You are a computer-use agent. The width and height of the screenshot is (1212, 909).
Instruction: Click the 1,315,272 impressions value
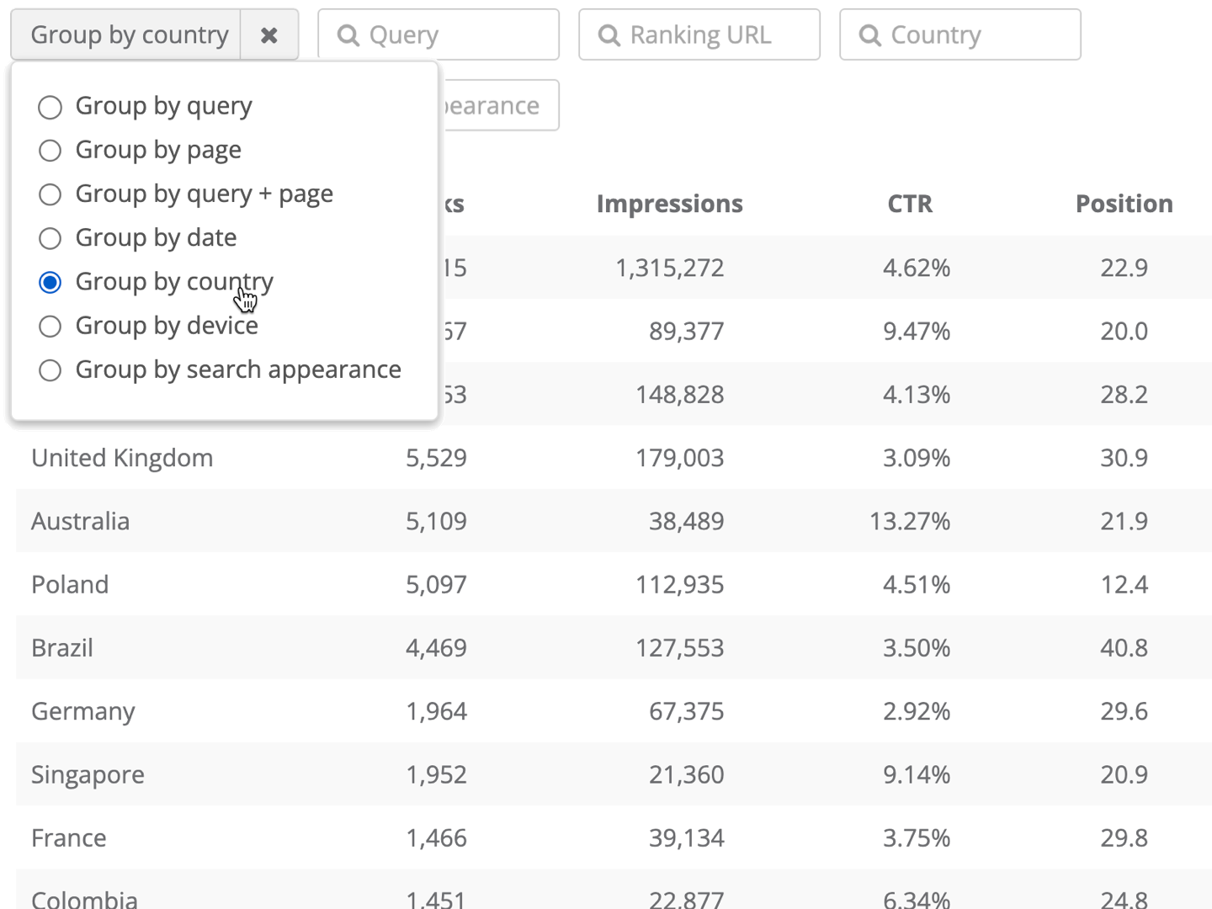point(670,268)
